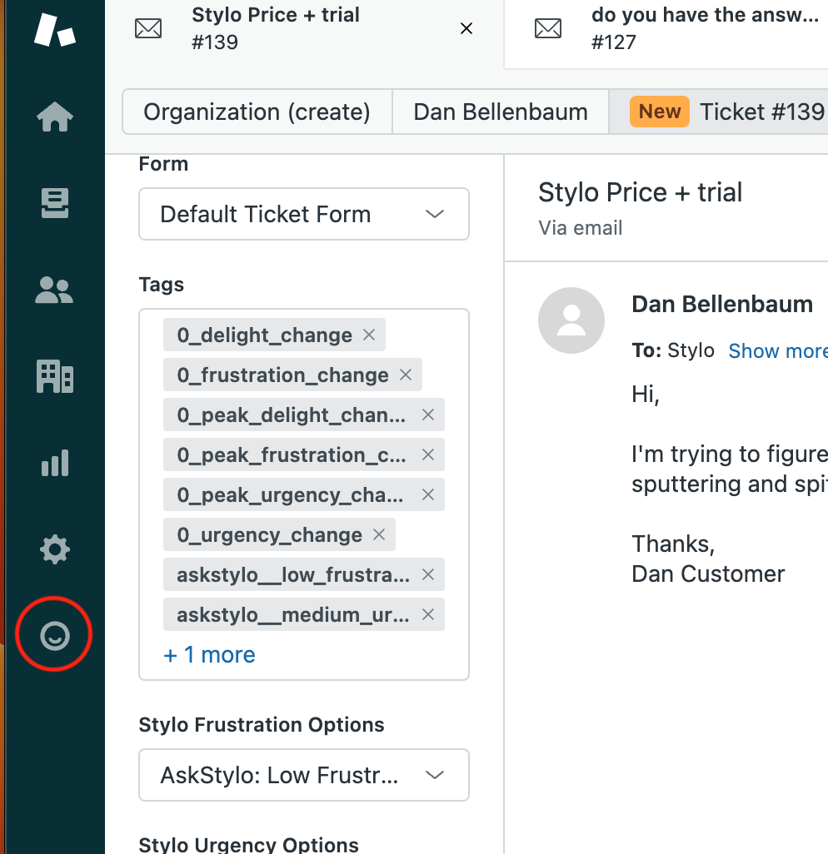Image resolution: width=828 pixels, height=854 pixels.
Task: Open the Admin gear icon
Action: click(54, 549)
